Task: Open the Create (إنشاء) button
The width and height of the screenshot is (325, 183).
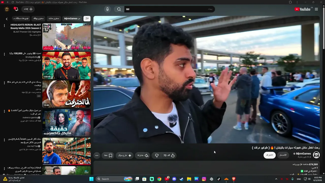Action: [x=28, y=9]
